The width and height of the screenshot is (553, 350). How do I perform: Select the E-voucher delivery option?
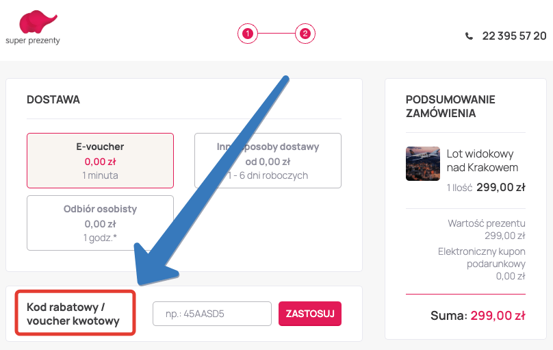point(100,160)
